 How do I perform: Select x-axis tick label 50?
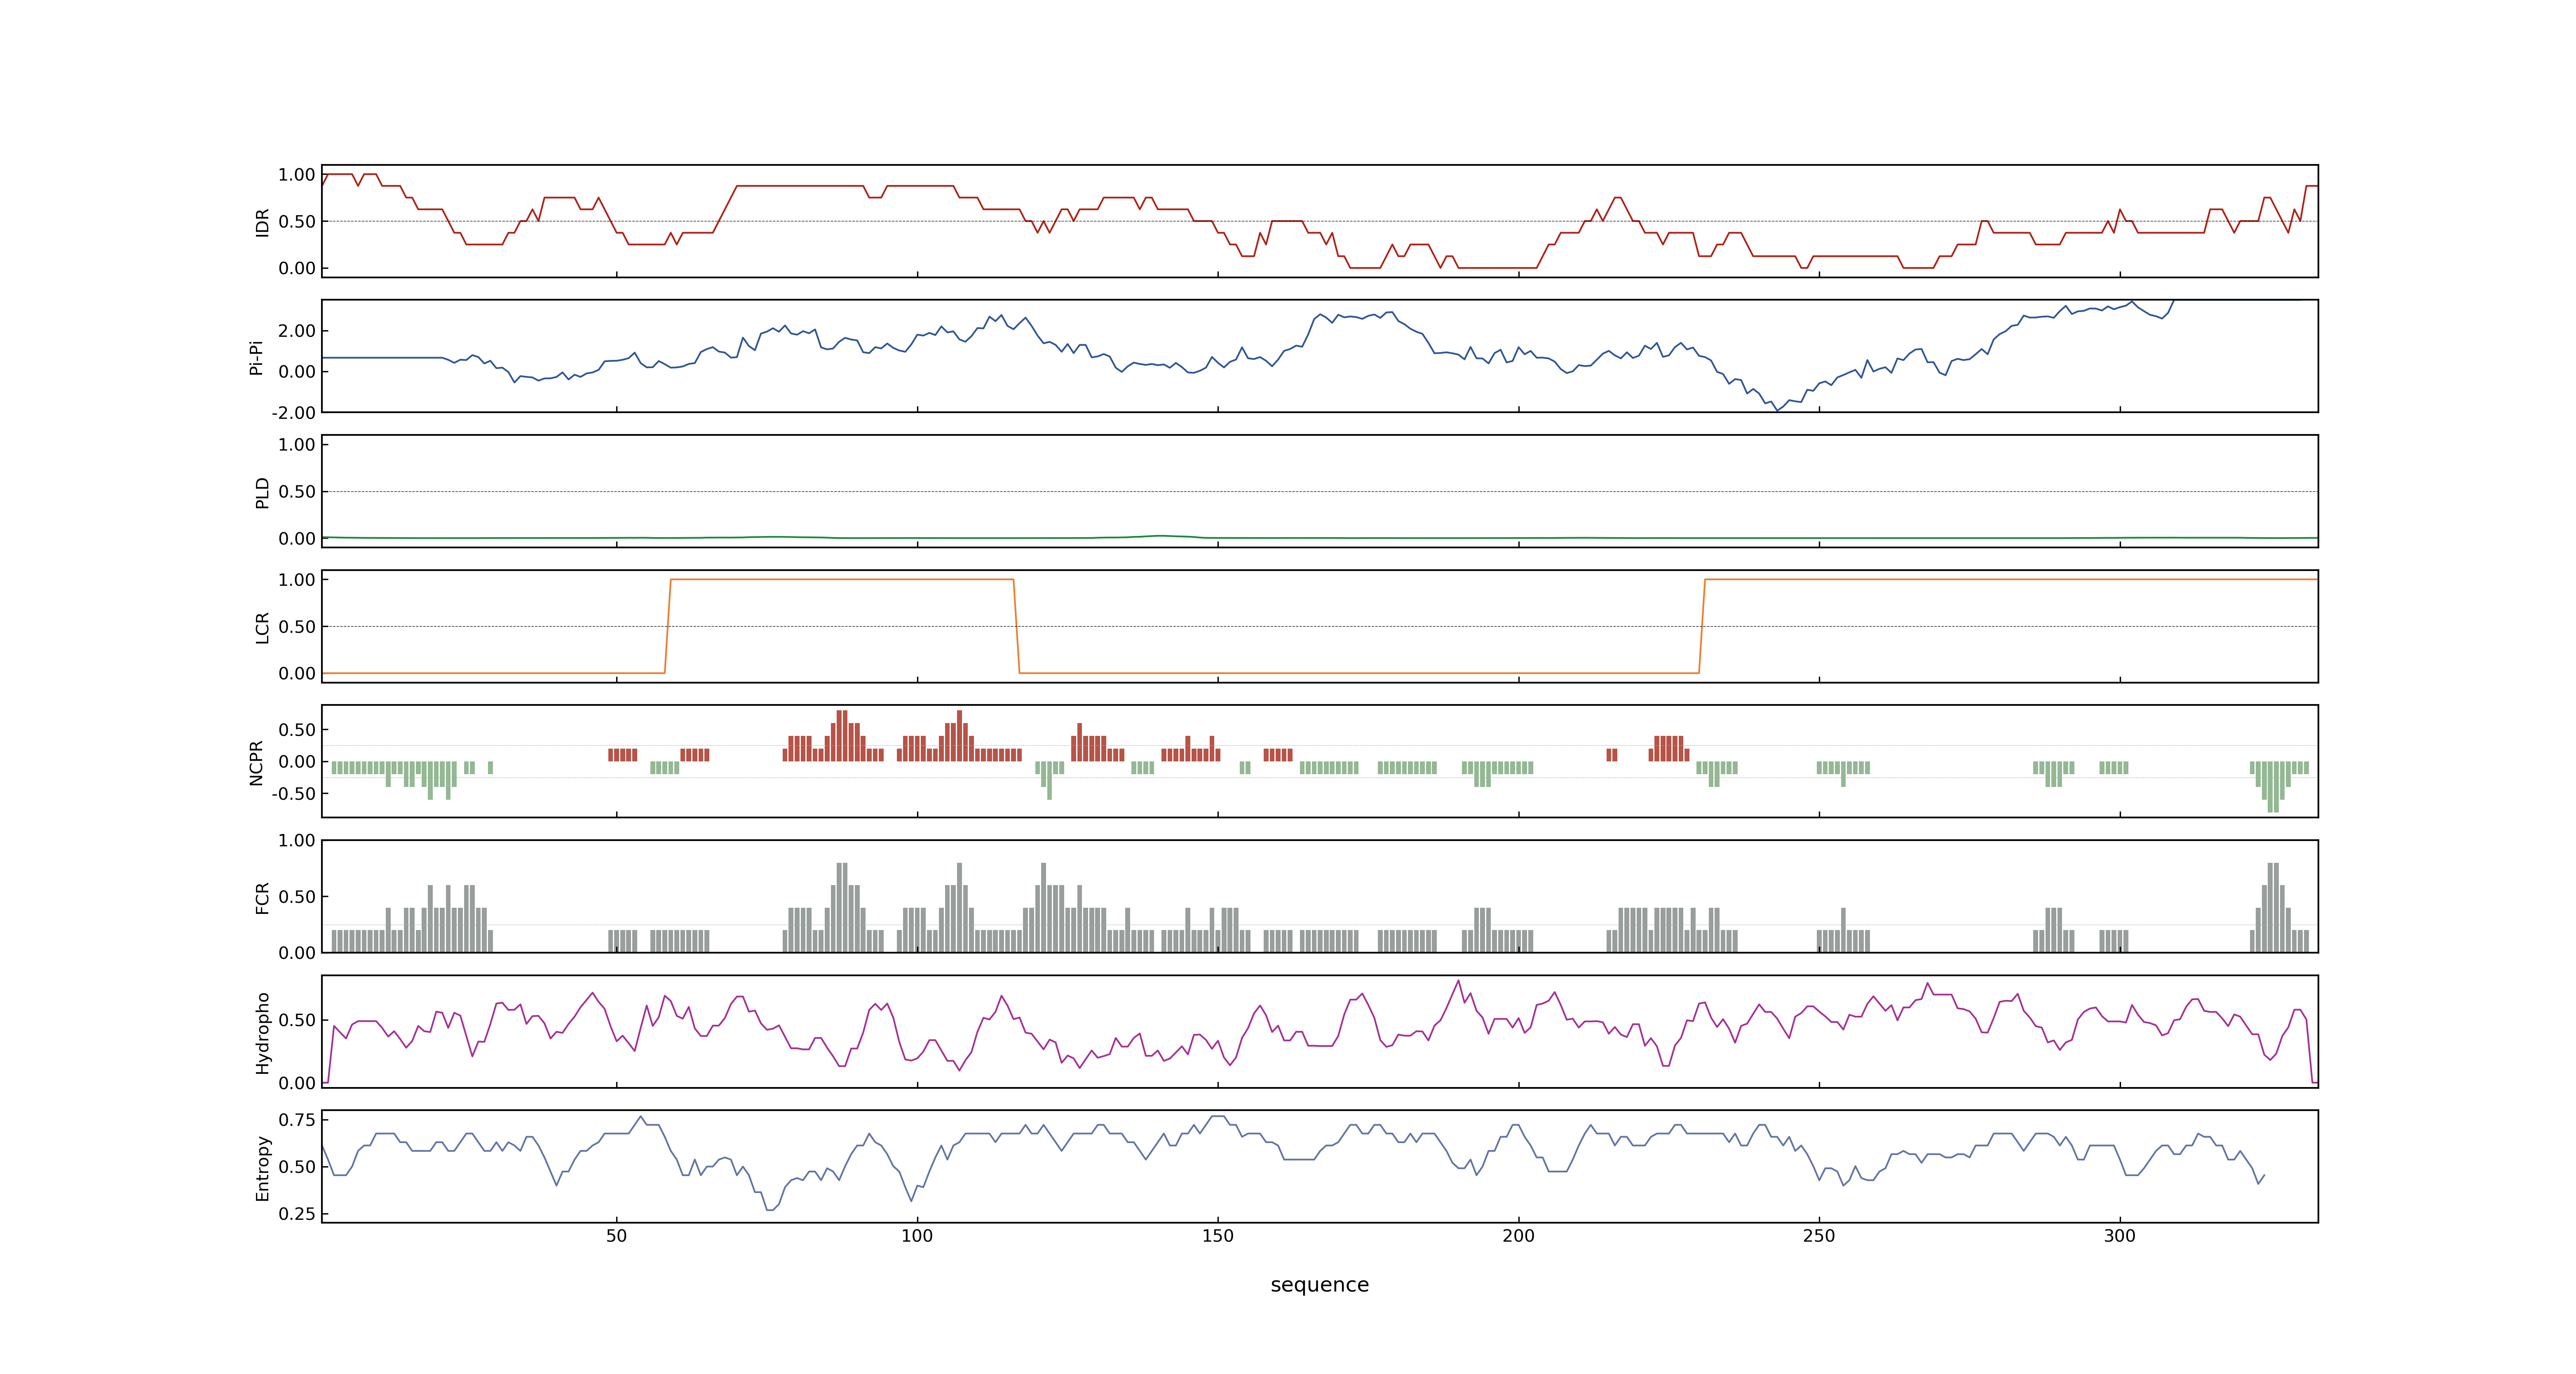616,1236
